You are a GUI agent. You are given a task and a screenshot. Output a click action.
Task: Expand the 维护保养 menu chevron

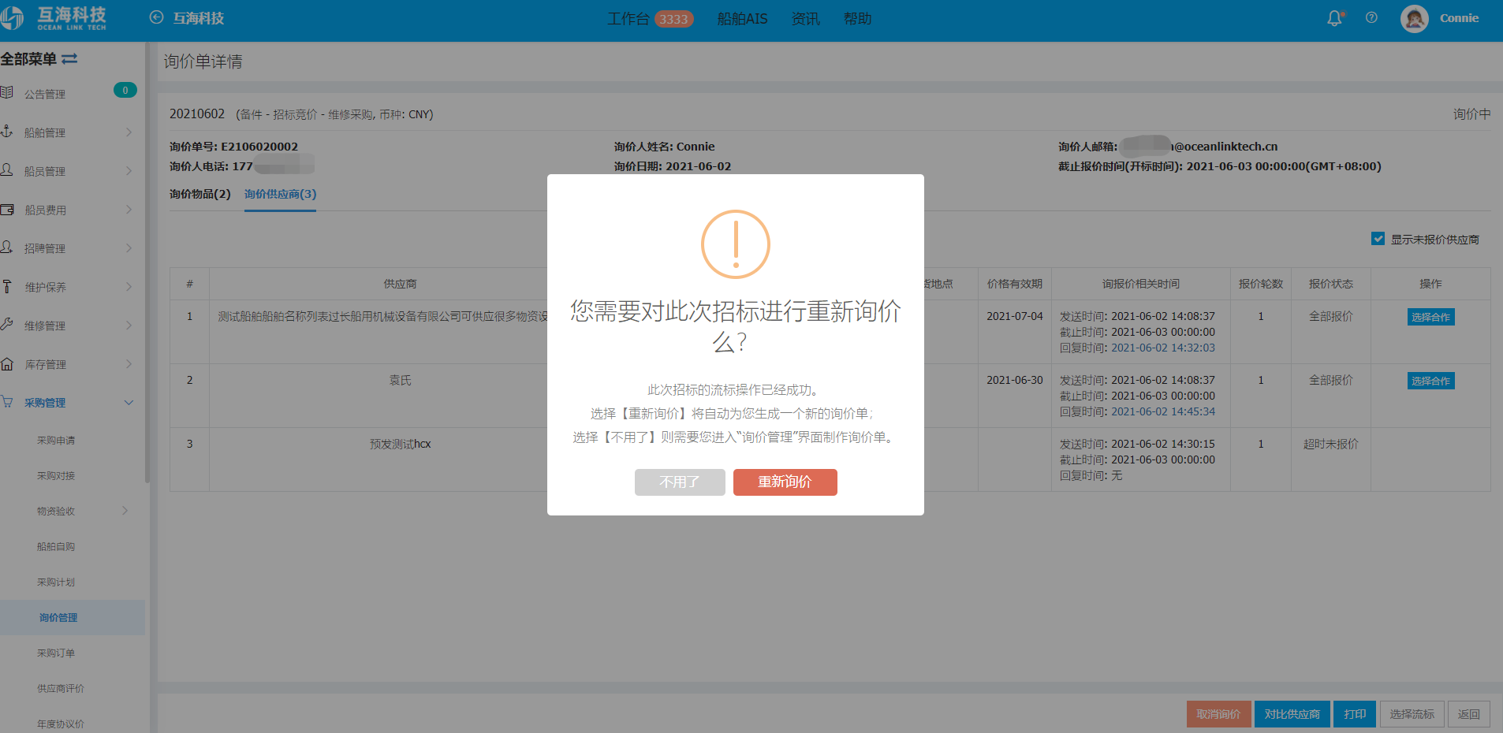pos(129,287)
